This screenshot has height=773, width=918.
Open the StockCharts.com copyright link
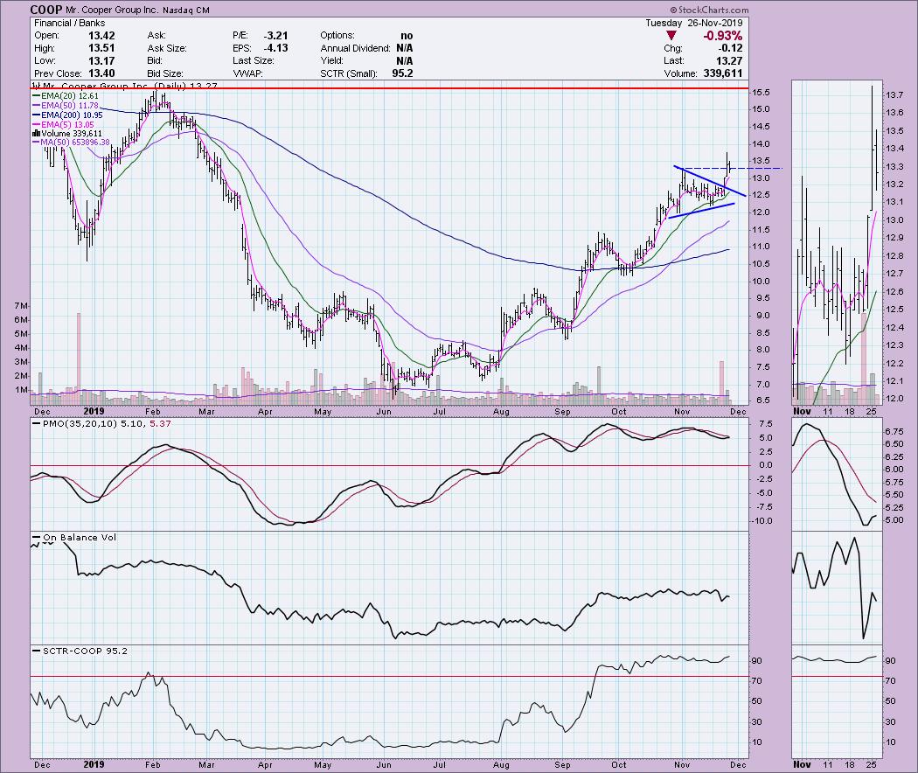click(709, 10)
